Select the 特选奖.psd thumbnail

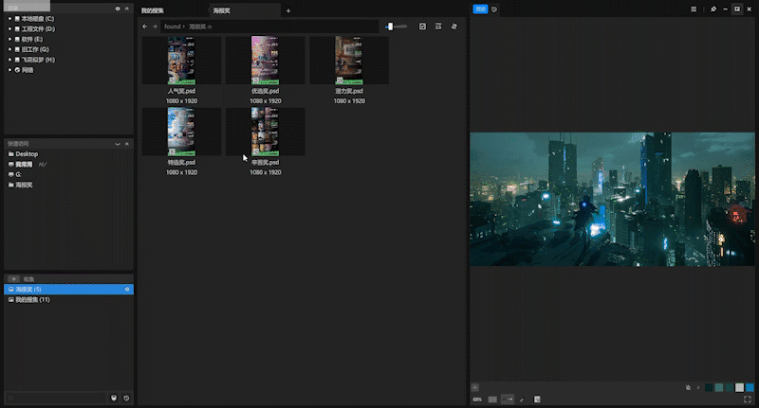181,132
